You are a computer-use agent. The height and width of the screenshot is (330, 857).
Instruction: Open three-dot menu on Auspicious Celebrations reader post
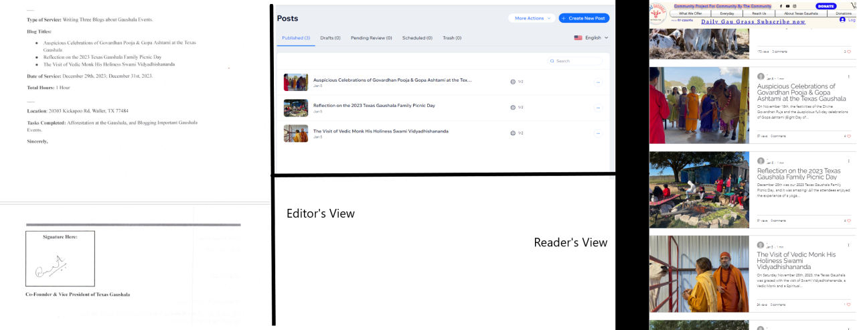849,76
